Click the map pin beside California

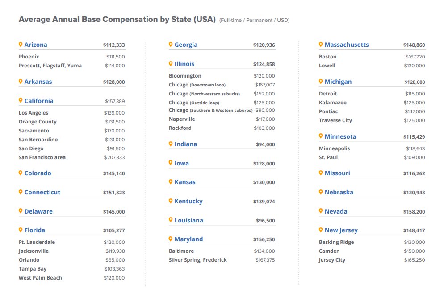(21, 100)
